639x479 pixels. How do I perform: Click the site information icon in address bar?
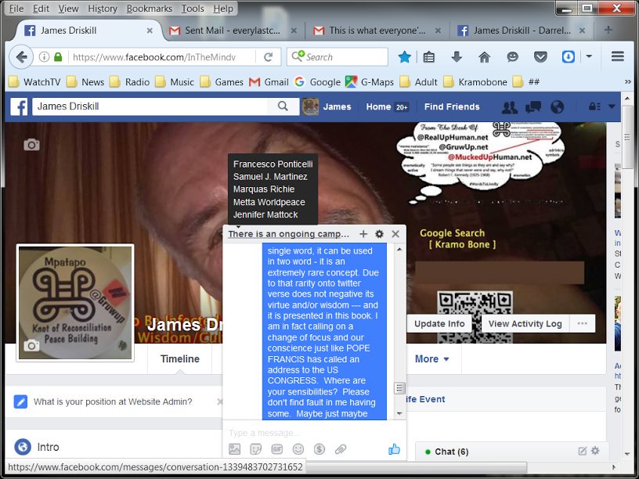click(44, 57)
